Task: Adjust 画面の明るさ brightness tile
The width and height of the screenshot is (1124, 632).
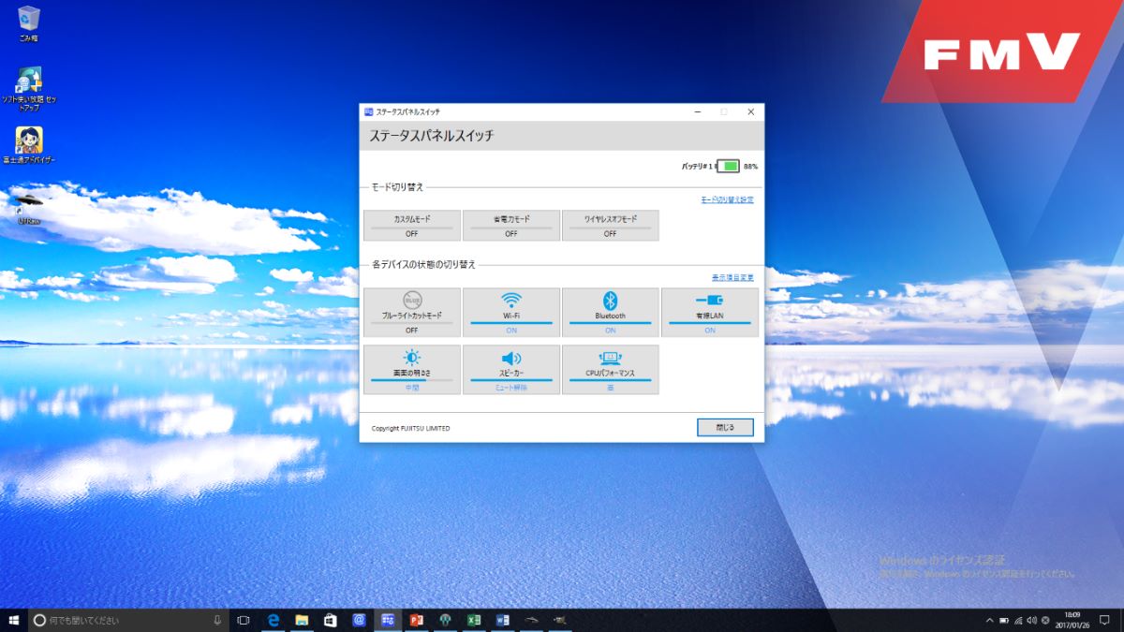Action: 412,368
